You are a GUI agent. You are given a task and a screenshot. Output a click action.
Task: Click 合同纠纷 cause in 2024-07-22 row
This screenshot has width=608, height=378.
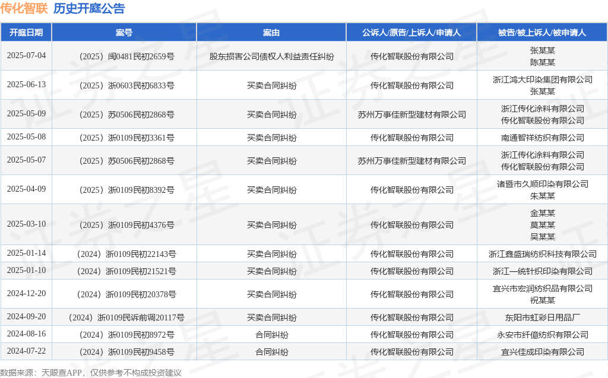click(x=271, y=352)
